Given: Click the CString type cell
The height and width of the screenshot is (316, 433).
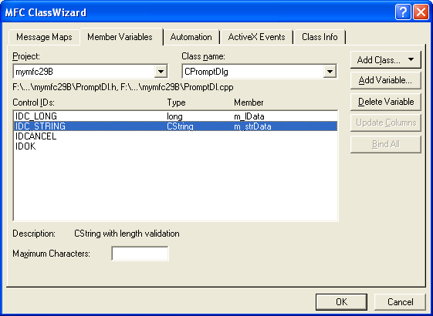Looking at the screenshot, I should tap(180, 126).
